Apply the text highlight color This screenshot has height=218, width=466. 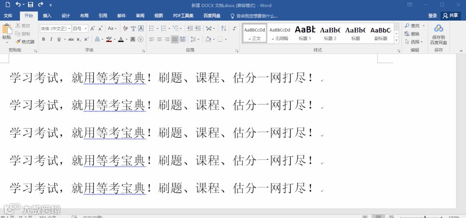pyautogui.click(x=109, y=39)
